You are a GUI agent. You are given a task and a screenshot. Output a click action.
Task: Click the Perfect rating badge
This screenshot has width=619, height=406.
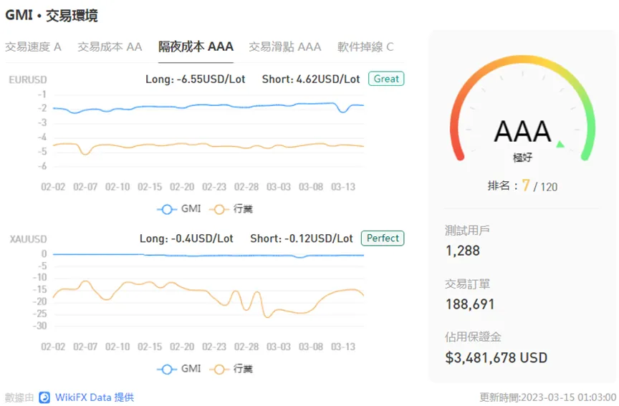pyautogui.click(x=383, y=238)
